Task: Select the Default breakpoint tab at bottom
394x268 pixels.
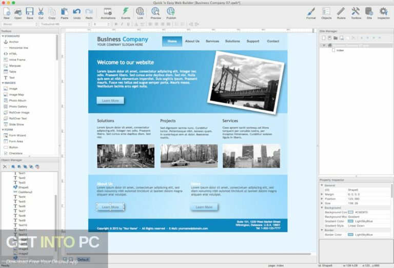Action: (83, 260)
